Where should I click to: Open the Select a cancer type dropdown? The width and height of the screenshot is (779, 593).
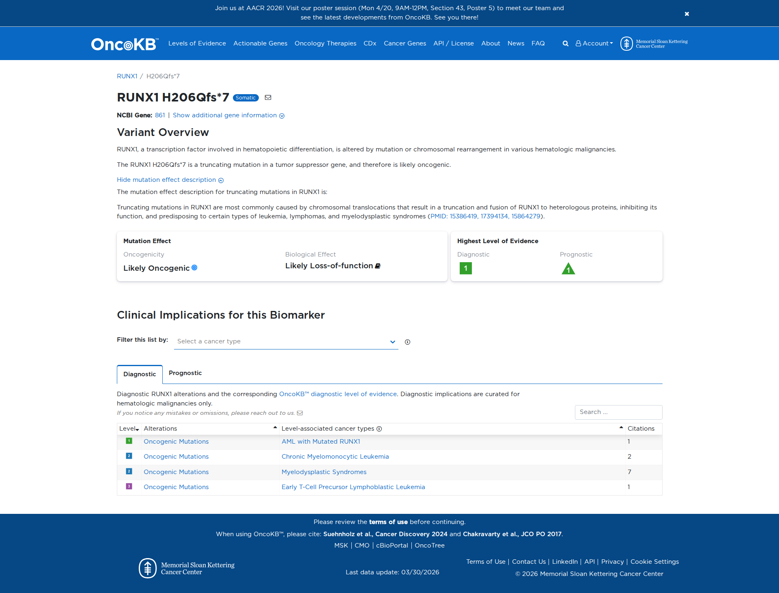pos(286,341)
